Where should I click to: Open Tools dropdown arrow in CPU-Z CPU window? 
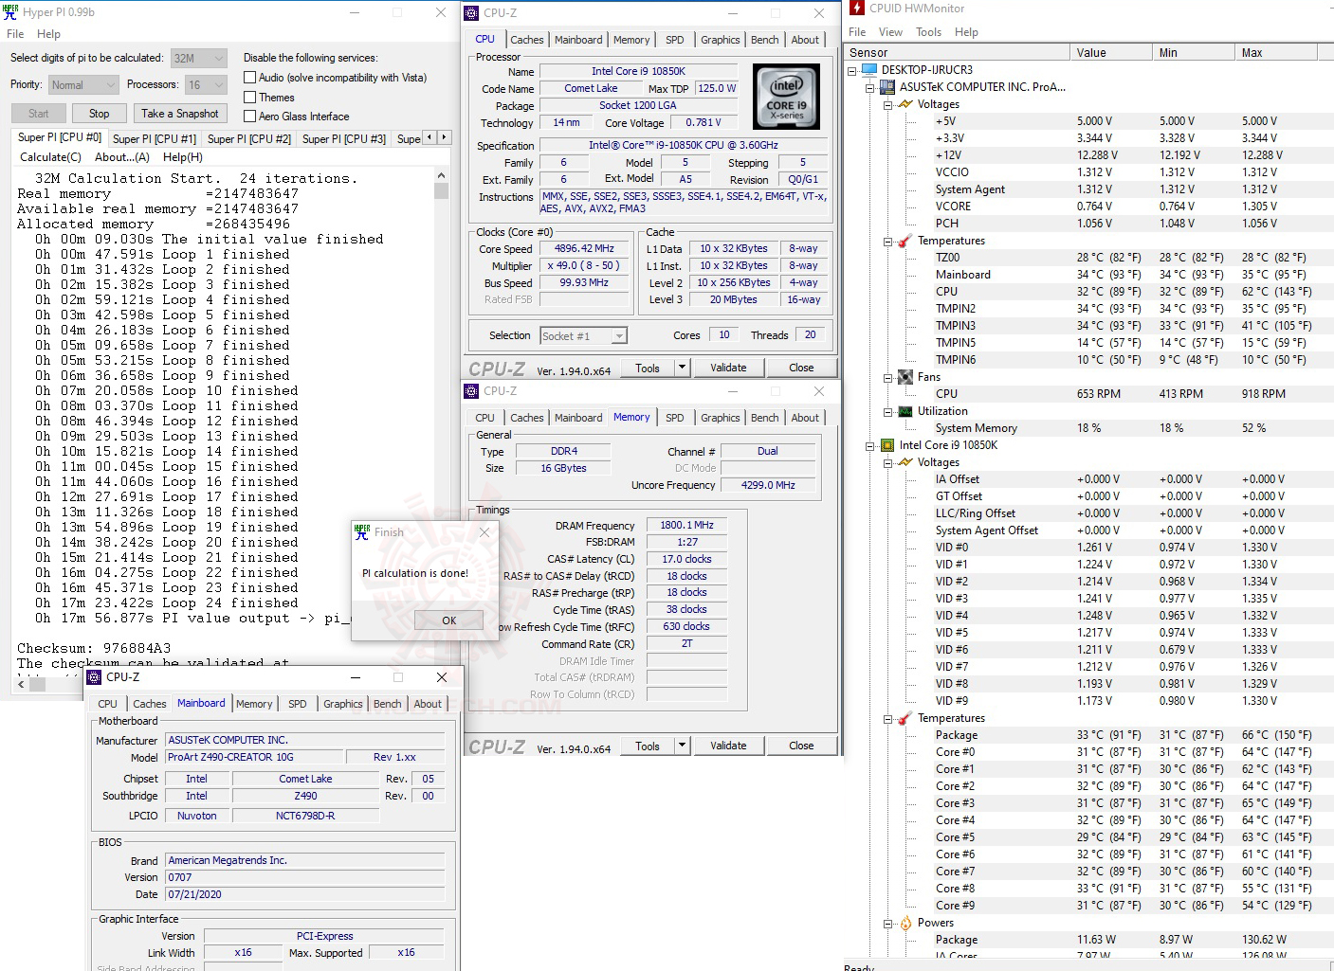[x=682, y=368]
